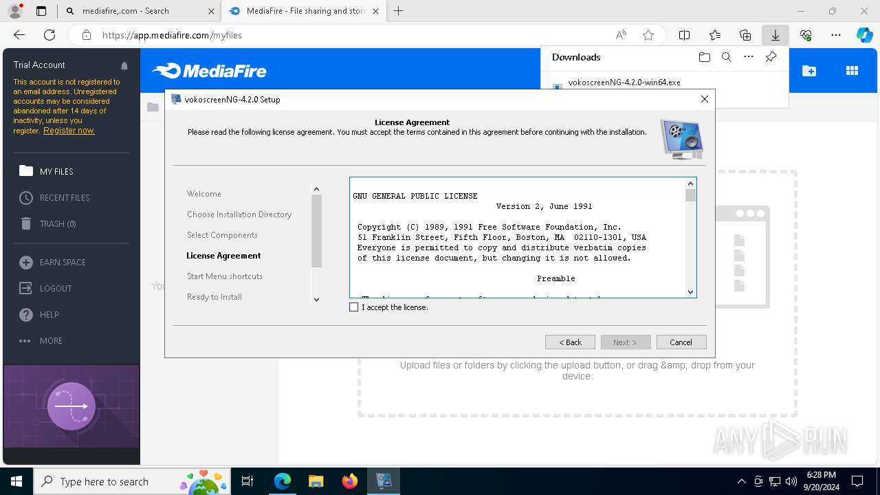Screen dimensions: 880x495
Task: Open browser profile icon
Action: click(14, 11)
